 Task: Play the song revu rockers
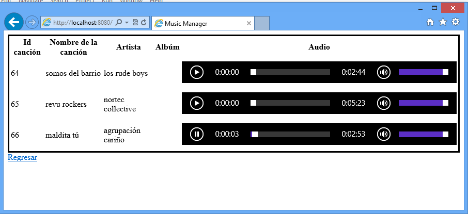pyautogui.click(x=197, y=103)
